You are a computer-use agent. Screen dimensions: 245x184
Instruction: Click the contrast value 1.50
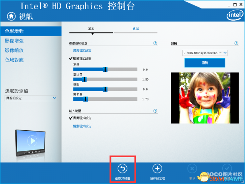coord(145,79)
